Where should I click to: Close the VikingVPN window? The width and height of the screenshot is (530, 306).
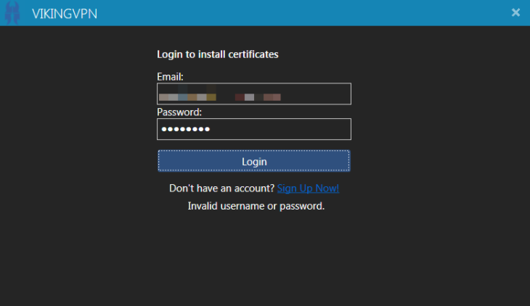515,12
